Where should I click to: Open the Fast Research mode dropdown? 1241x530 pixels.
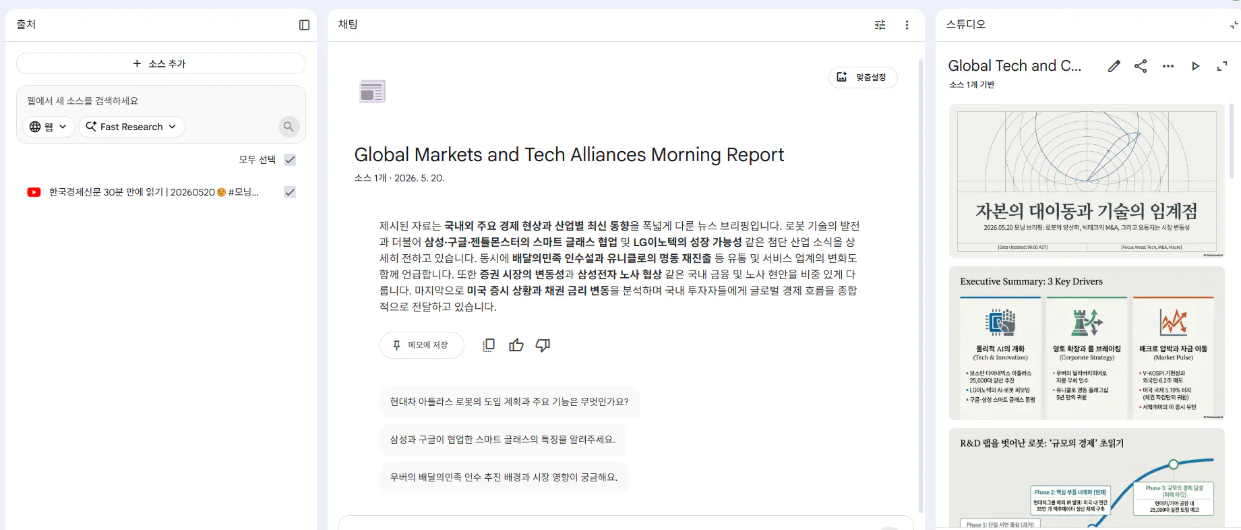coord(131,127)
